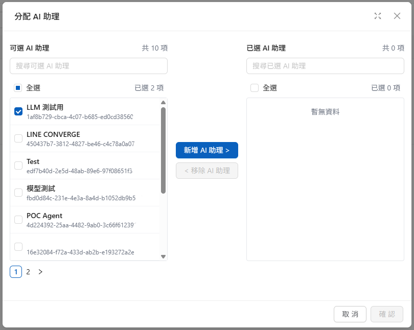Click the 取消 button

(x=350, y=314)
